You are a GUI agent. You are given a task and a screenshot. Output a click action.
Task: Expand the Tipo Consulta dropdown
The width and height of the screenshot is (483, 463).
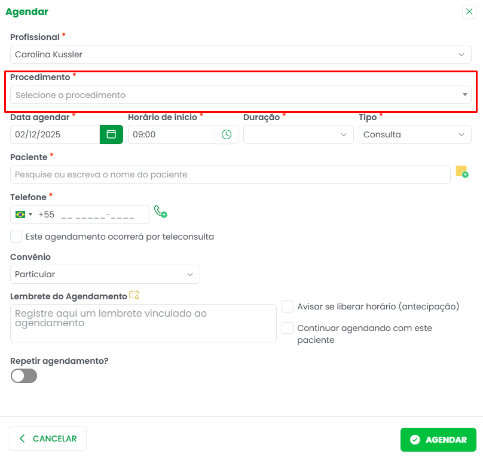pos(415,134)
